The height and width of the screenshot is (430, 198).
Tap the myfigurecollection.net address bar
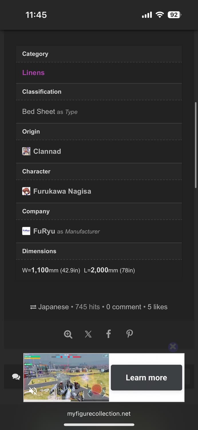(x=99, y=414)
